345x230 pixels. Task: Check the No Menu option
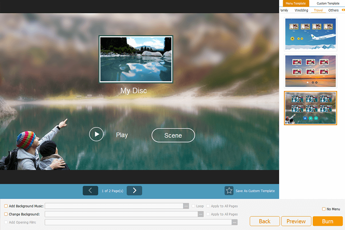[323, 209]
